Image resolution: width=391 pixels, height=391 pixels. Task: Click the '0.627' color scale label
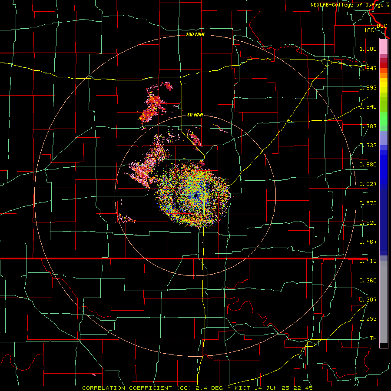point(368,184)
